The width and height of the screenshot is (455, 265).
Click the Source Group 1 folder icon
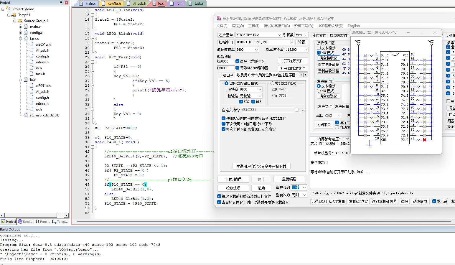click(x=20, y=21)
